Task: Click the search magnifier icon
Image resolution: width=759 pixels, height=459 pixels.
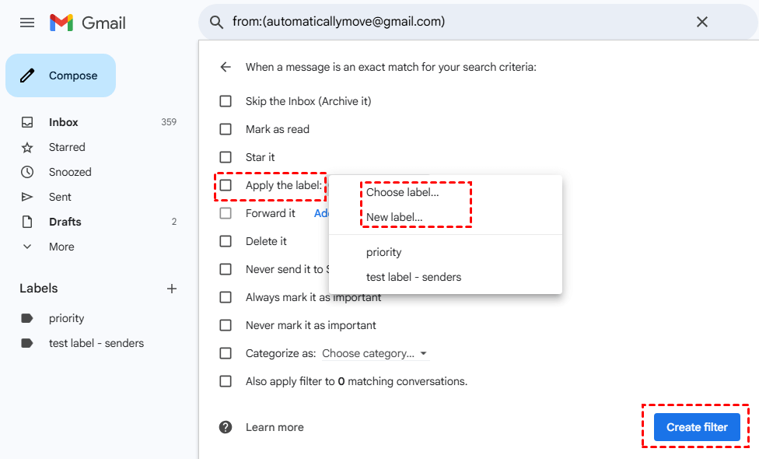Action: (x=217, y=22)
